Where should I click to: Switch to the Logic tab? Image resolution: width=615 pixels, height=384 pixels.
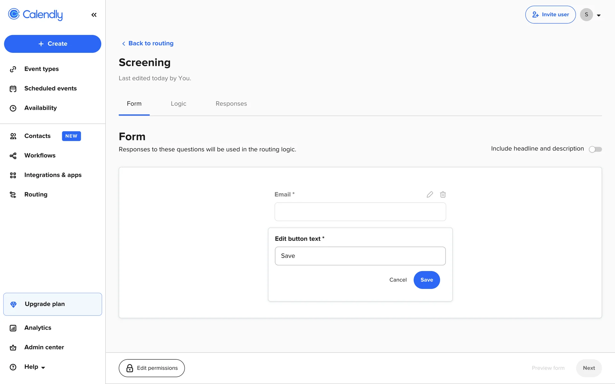coord(178,104)
